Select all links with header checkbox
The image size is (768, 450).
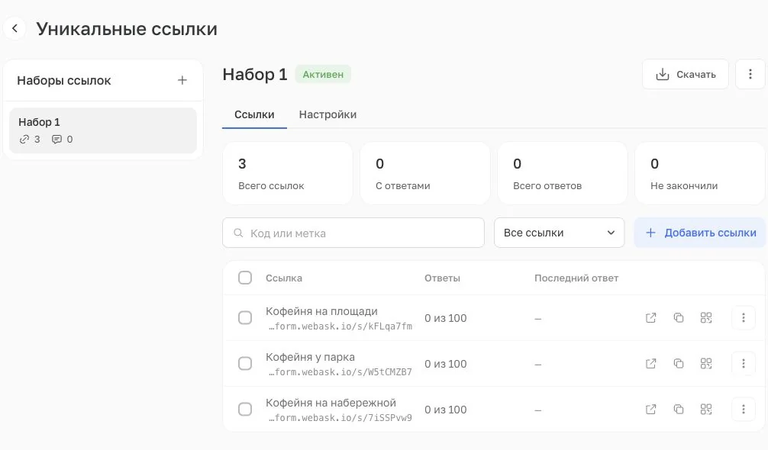[245, 278]
